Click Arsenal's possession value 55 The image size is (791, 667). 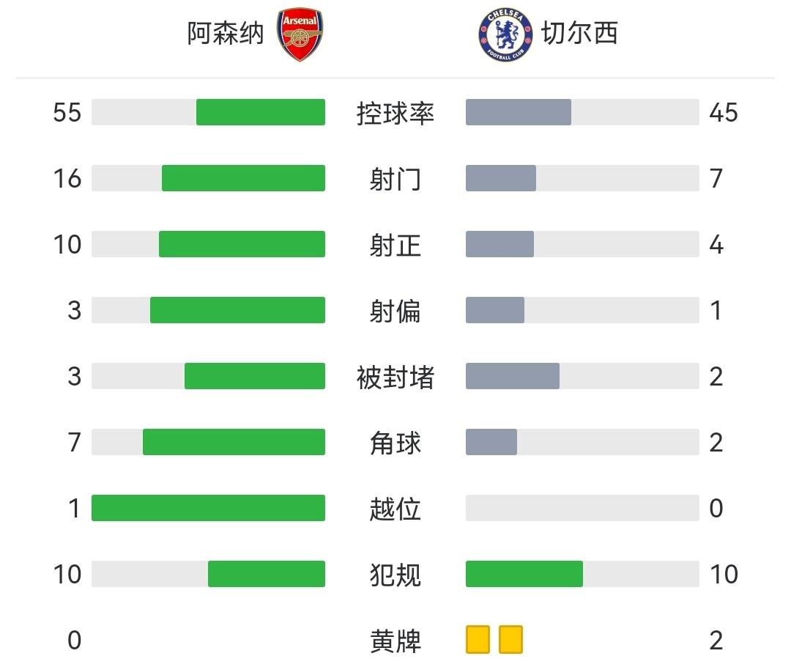pos(67,113)
